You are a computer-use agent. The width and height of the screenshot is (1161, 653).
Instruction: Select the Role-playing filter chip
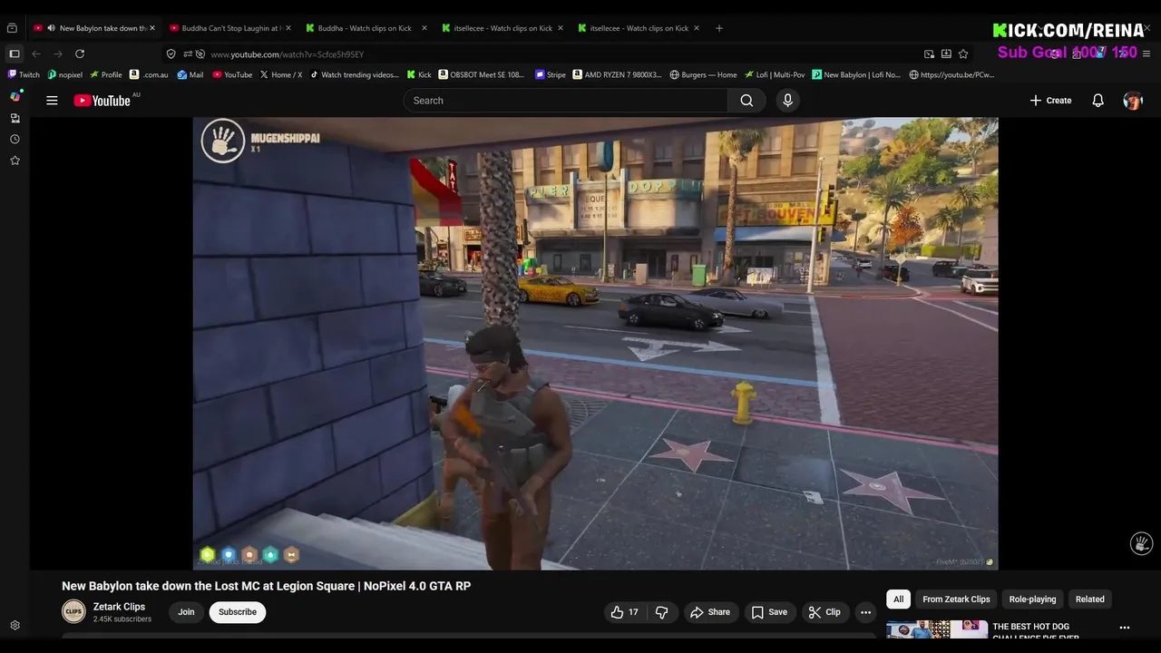point(1032,599)
